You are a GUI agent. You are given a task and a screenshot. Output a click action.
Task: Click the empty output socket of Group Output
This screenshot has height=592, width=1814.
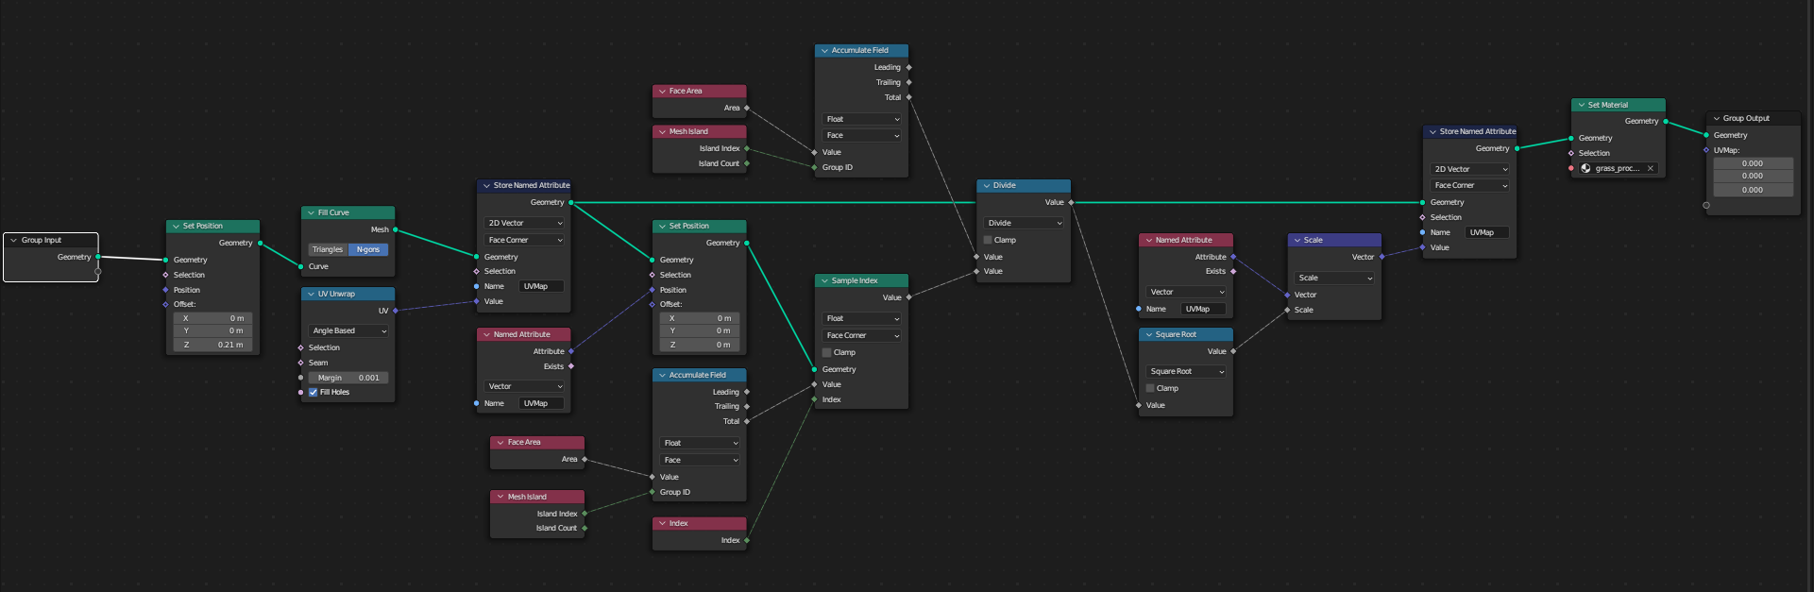pyautogui.click(x=1706, y=205)
